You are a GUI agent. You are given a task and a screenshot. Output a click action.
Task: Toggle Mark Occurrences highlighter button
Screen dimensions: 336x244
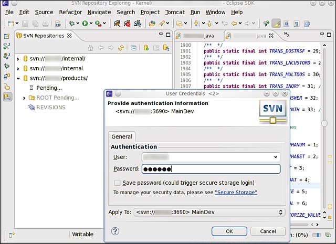tap(276, 24)
